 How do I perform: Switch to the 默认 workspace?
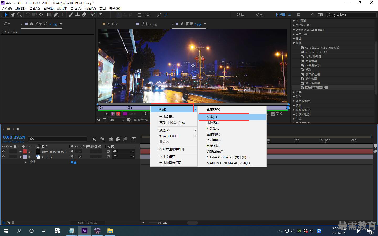coord(240,15)
